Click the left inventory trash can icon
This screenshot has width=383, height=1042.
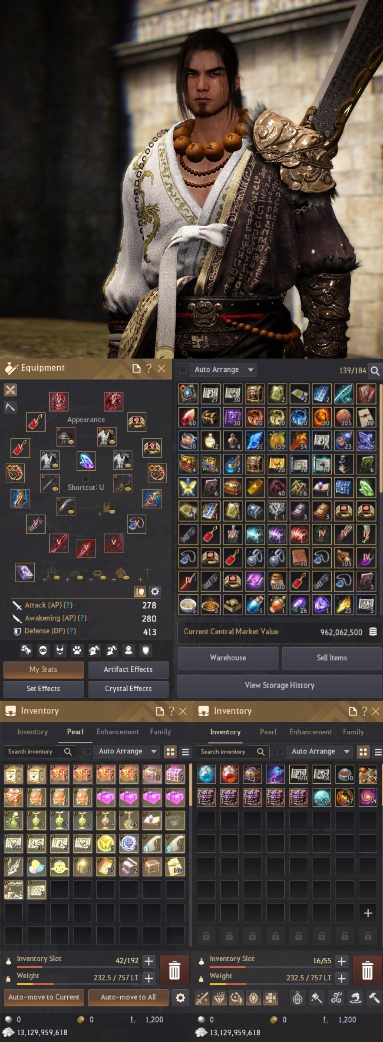(x=175, y=970)
